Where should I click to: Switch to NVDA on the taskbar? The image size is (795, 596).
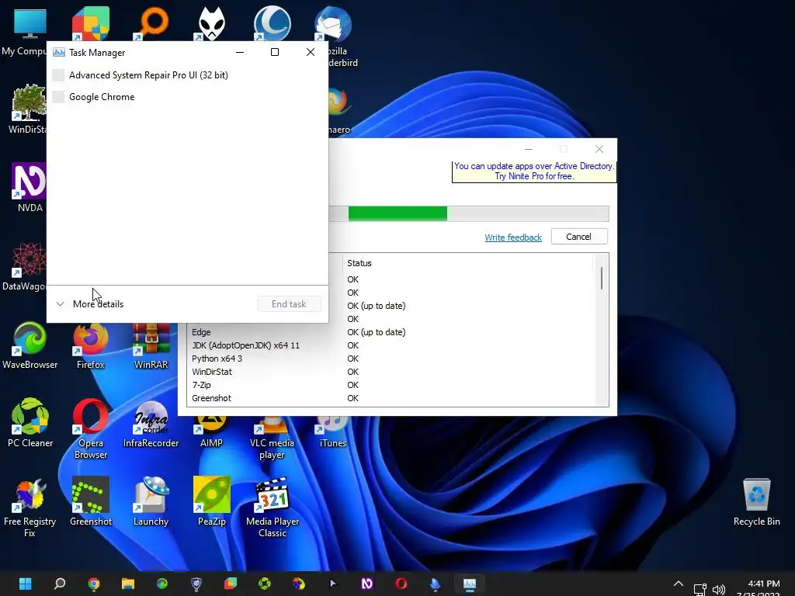point(367,584)
